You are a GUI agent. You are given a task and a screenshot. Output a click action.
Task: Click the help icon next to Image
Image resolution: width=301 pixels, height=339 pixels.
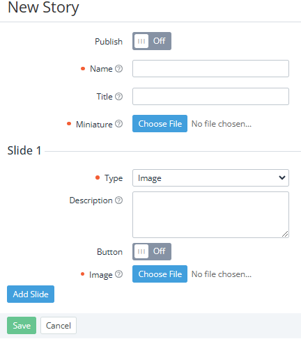(118, 274)
